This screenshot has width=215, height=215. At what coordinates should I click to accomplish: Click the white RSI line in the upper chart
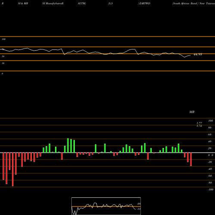click(95, 52)
